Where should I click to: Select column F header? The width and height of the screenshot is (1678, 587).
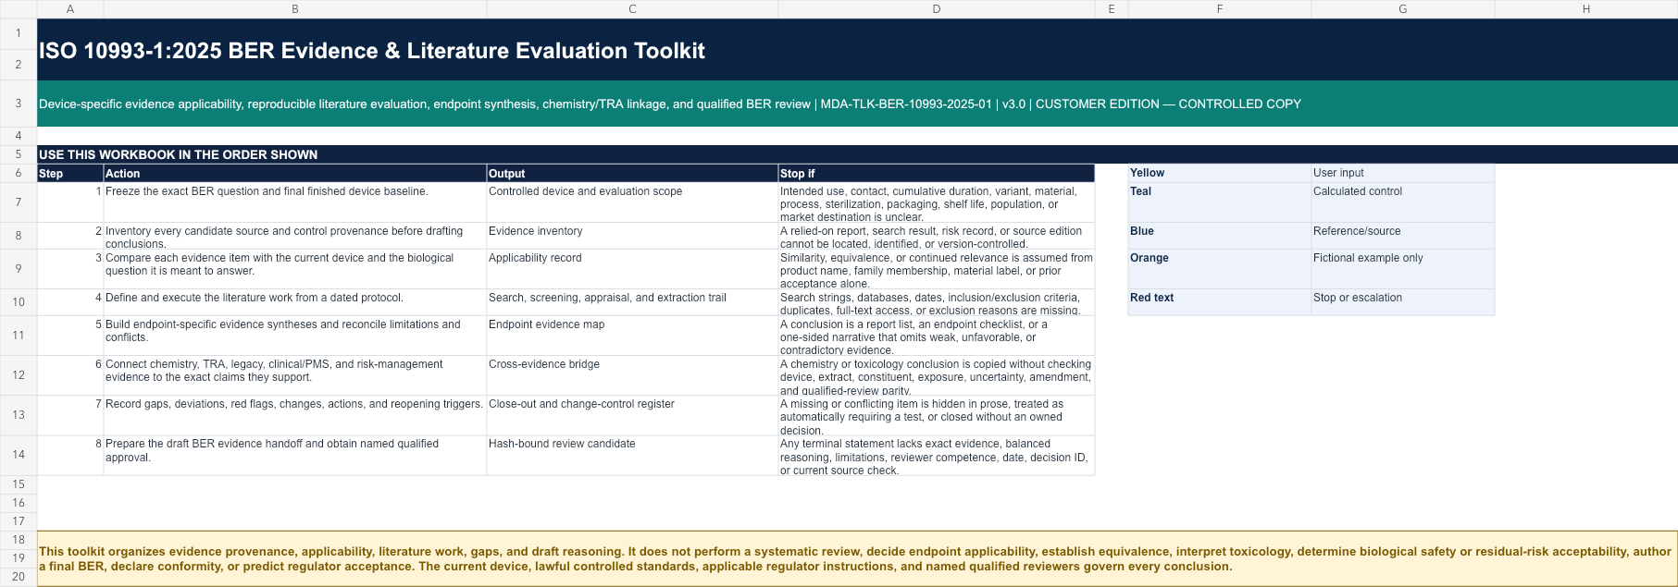1220,8
